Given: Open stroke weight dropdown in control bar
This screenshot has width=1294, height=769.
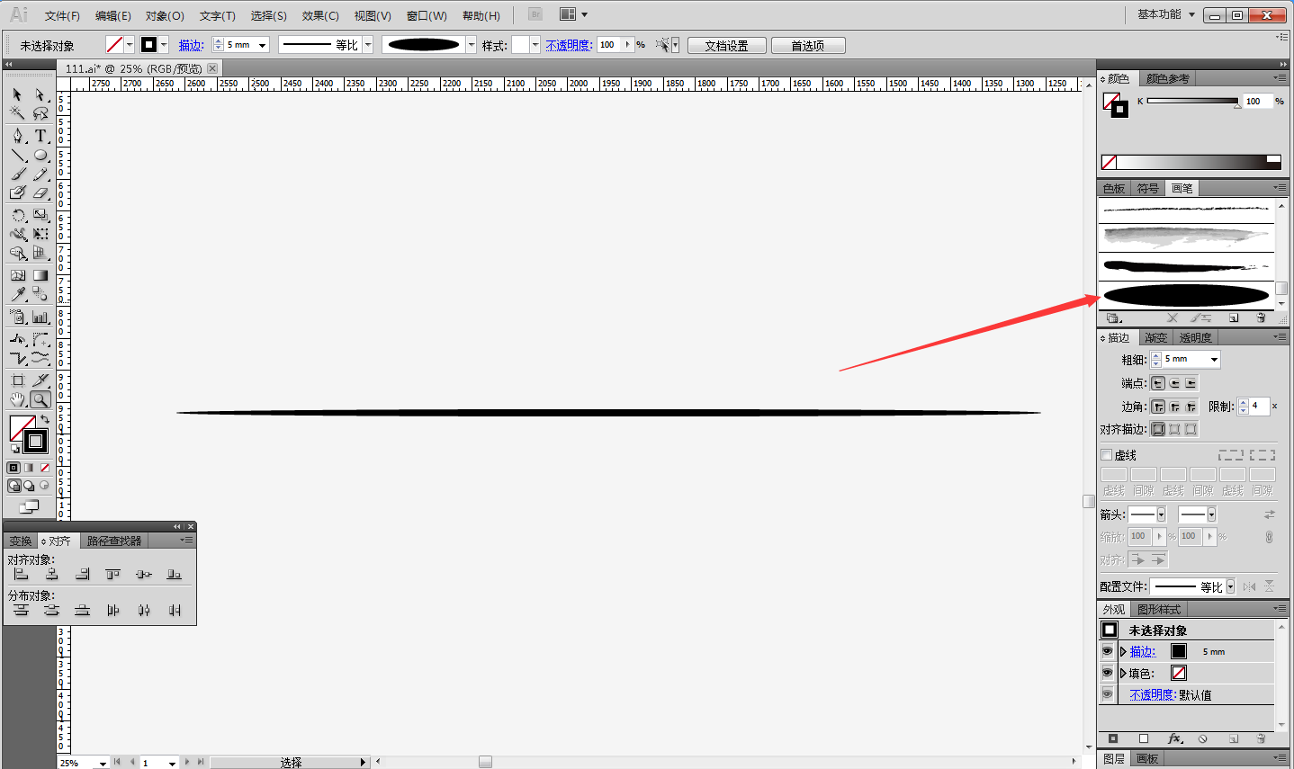Looking at the screenshot, I should (x=263, y=45).
